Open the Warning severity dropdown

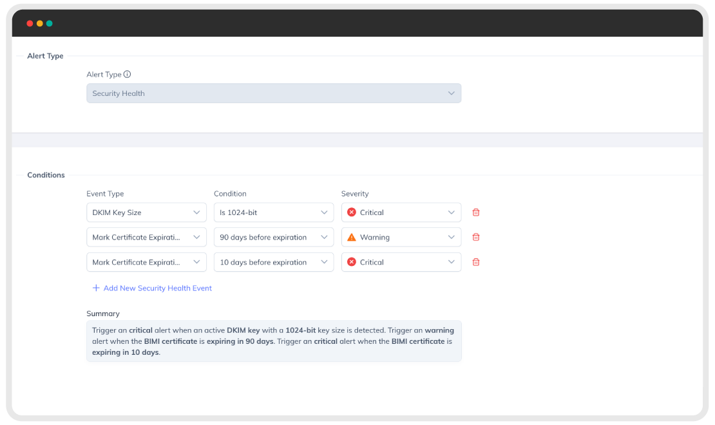pyautogui.click(x=401, y=237)
